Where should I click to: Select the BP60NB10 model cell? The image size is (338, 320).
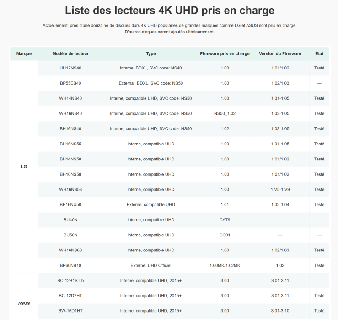coord(70,265)
